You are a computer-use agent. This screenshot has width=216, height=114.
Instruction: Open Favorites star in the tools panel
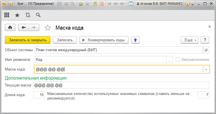click(17, 15)
